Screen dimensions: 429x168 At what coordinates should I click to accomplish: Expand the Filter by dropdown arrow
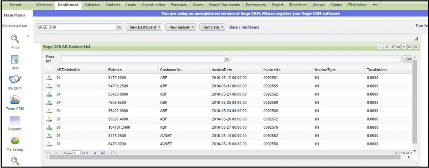tap(227, 59)
